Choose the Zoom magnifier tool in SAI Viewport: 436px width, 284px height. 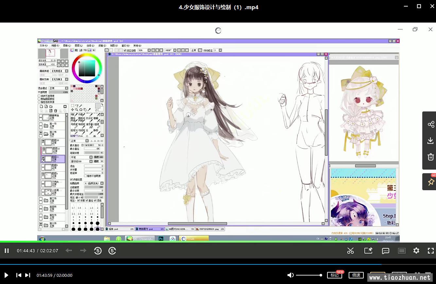point(77,110)
